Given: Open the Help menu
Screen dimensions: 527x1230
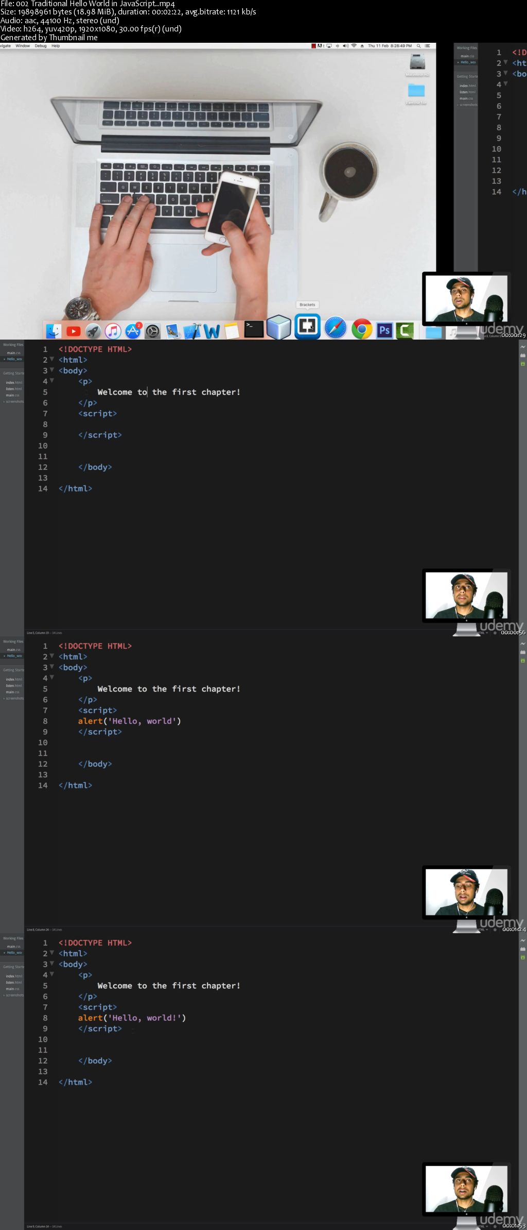Looking at the screenshot, I should [56, 46].
